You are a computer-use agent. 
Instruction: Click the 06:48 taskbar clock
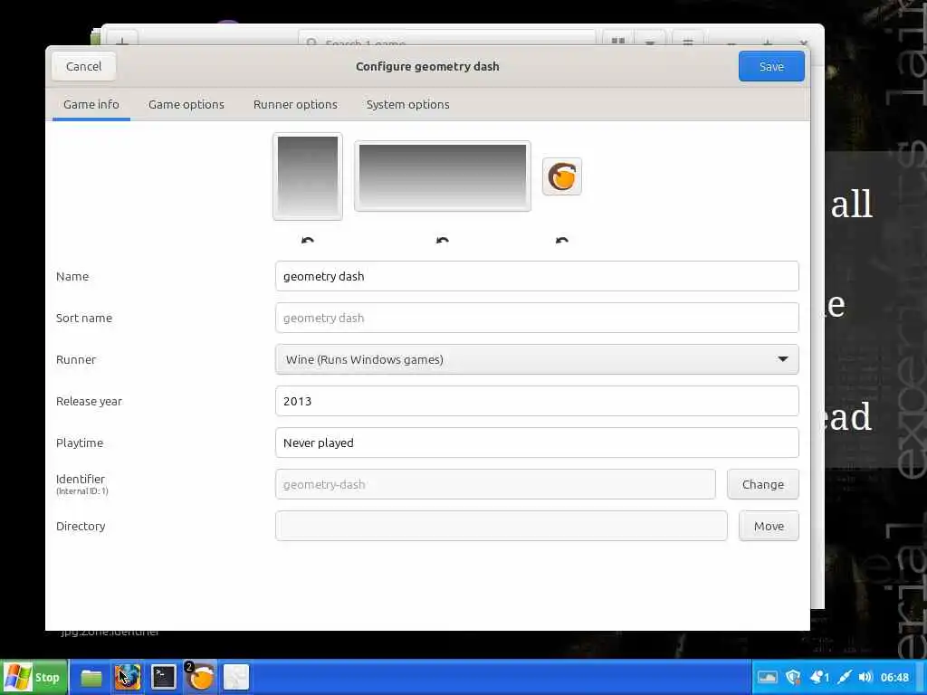tap(894, 677)
